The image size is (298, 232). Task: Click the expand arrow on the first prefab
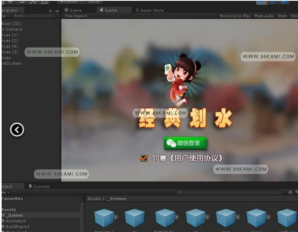click(x=115, y=217)
